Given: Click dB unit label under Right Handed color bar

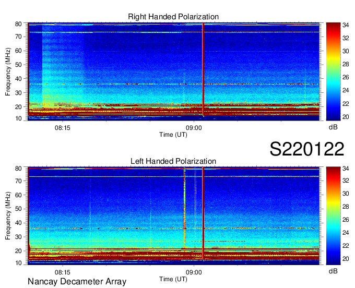Looking at the screenshot, I should (x=333, y=127).
